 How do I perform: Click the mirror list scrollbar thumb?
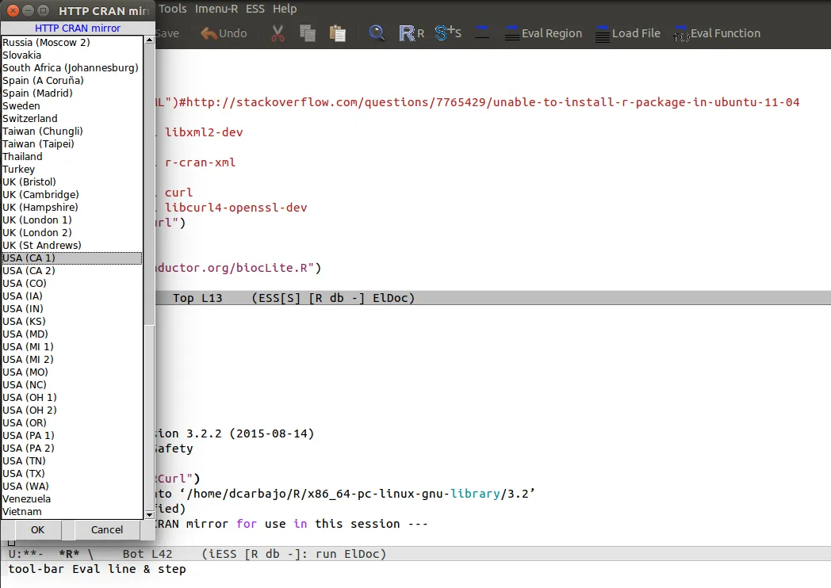pos(149,418)
